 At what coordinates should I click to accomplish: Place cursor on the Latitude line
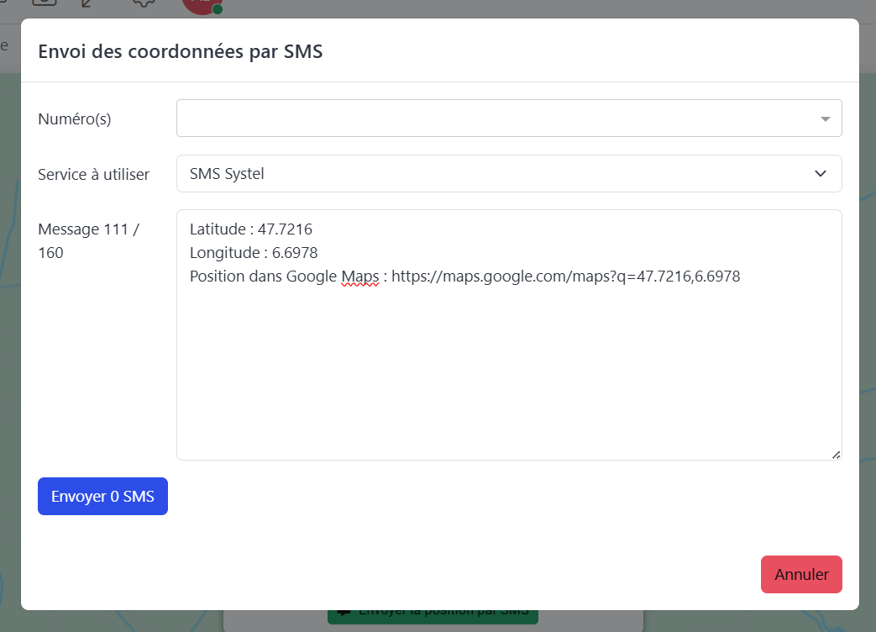(251, 229)
